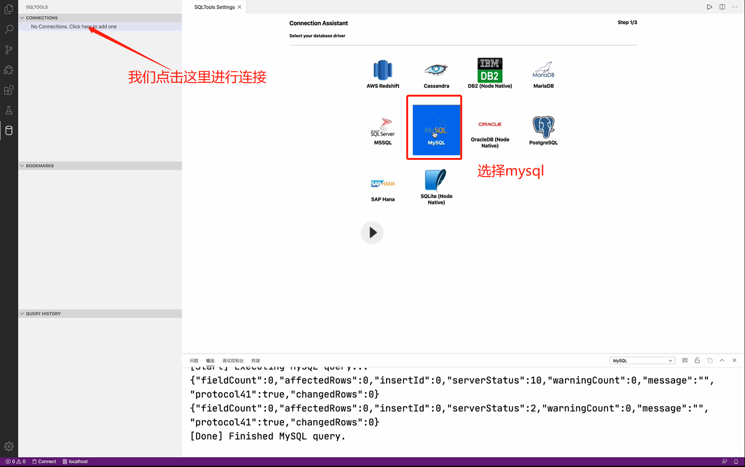Open the MySQL output channel dropdown
The width and height of the screenshot is (745, 467).
coord(642,360)
